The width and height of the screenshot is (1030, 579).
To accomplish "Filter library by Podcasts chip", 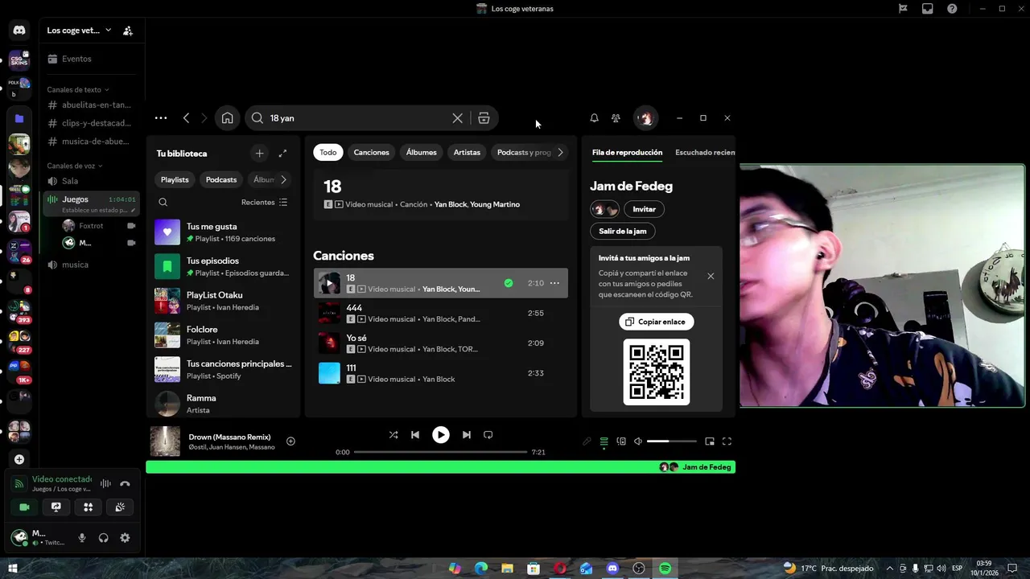I will [x=221, y=179].
